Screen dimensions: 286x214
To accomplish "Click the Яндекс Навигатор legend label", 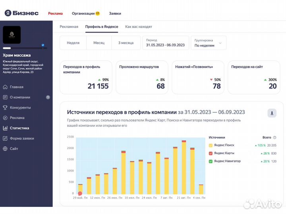I will (227, 161).
